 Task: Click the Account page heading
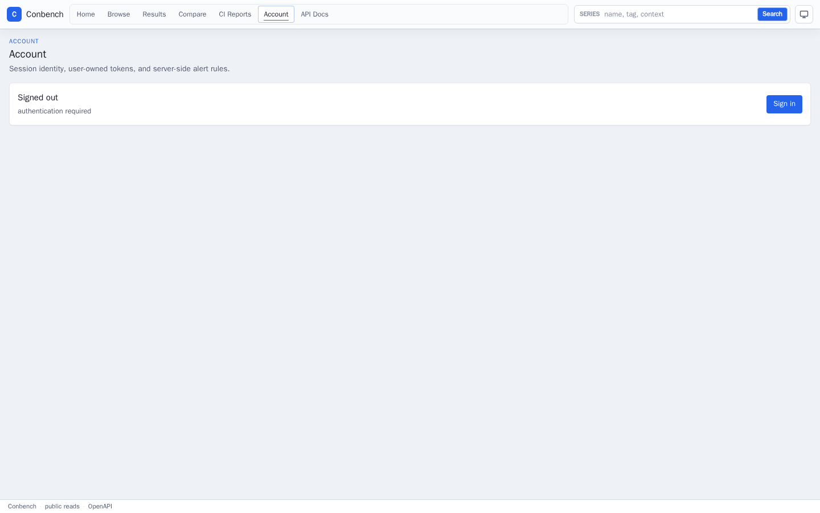28,54
